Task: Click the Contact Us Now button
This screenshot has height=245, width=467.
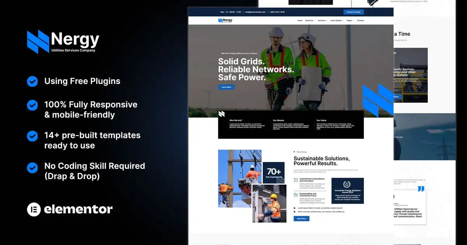Action: pyautogui.click(x=353, y=12)
